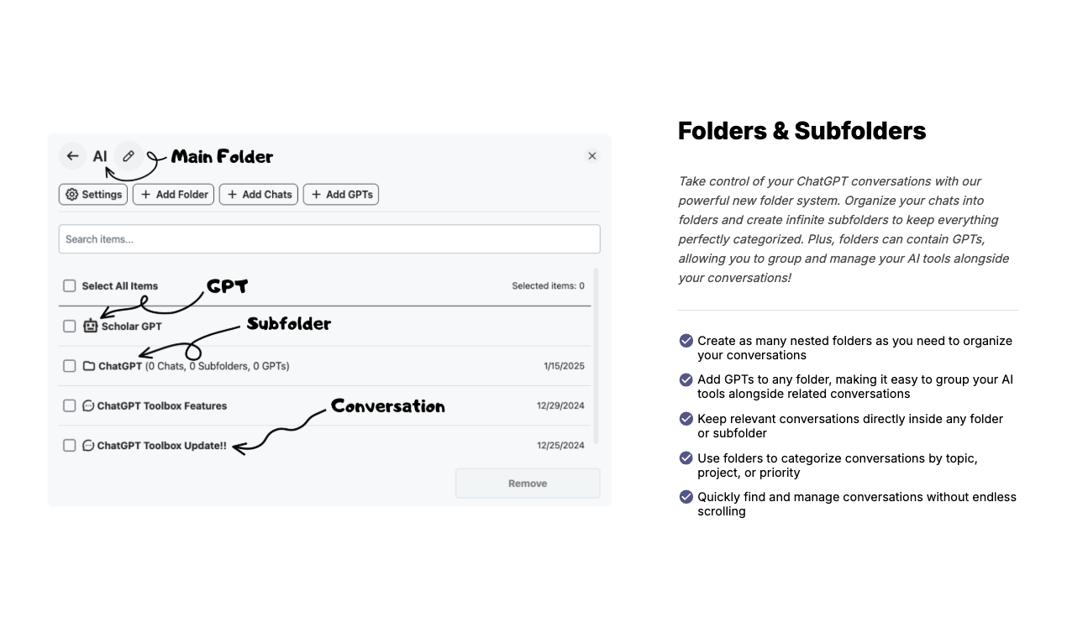1067x638 pixels.
Task: Click the settings gear icon
Action: pos(73,194)
